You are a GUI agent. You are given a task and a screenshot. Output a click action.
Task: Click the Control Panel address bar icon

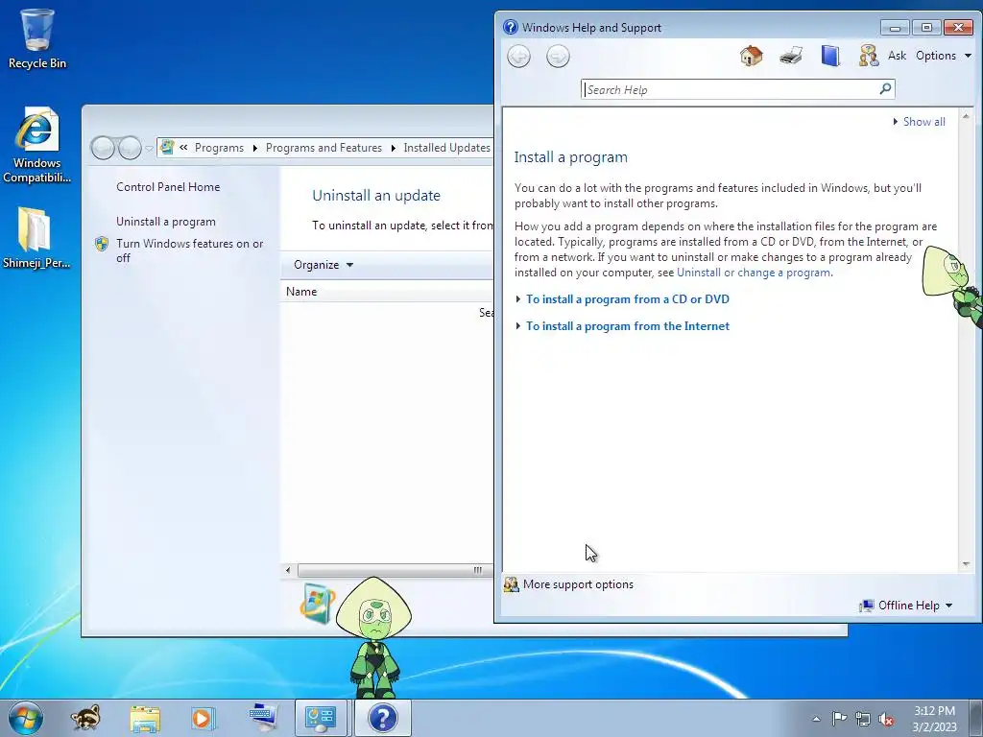167,147
